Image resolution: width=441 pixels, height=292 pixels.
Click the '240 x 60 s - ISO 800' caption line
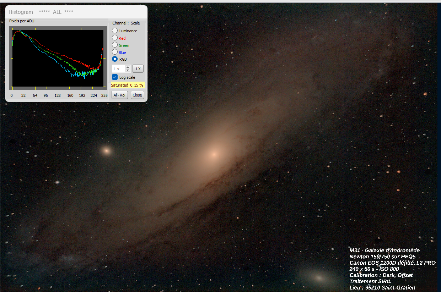click(374, 269)
